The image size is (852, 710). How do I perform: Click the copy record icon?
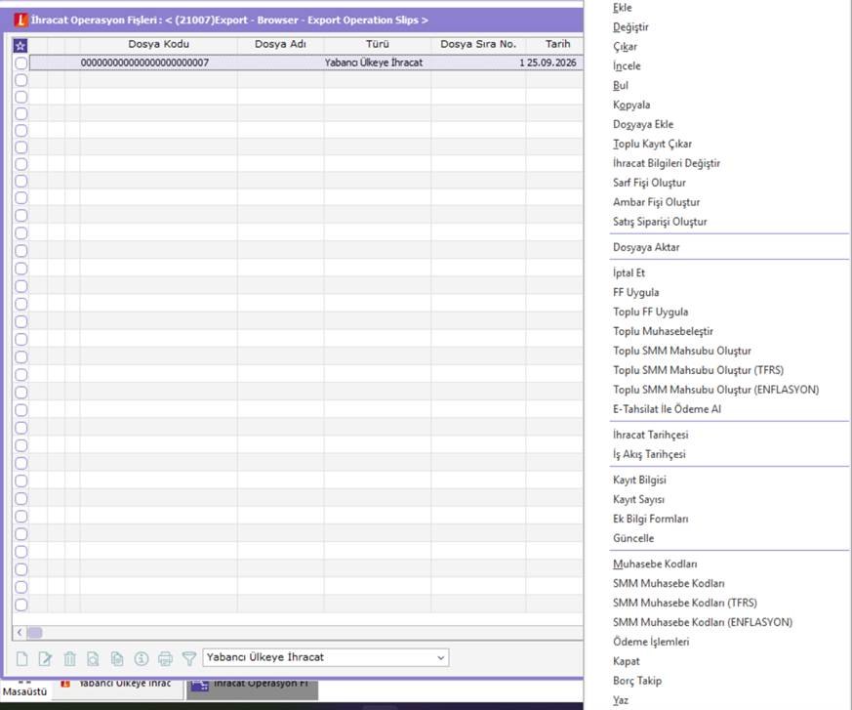pos(117,659)
